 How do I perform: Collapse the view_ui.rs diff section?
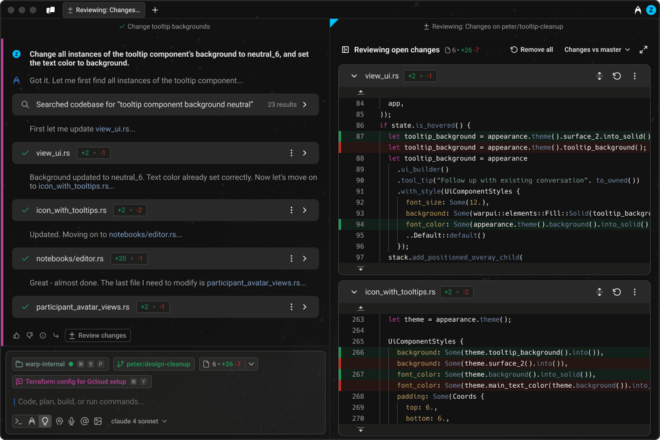tap(354, 76)
